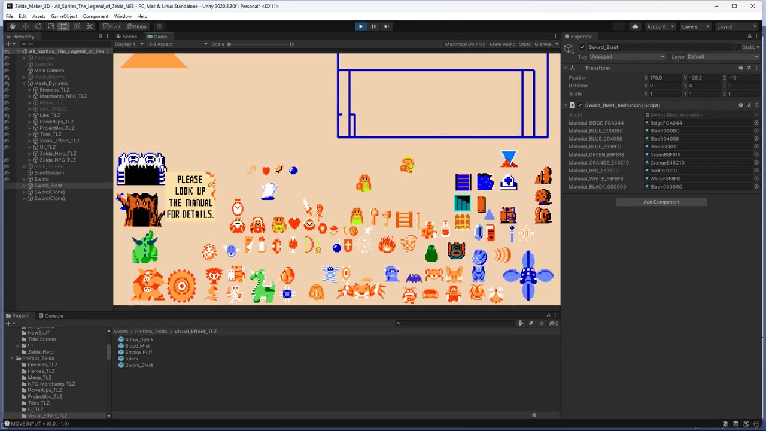Viewport: 766px width, 431px height.
Task: Toggle Sword_Blast active checkbox
Action: coord(582,47)
